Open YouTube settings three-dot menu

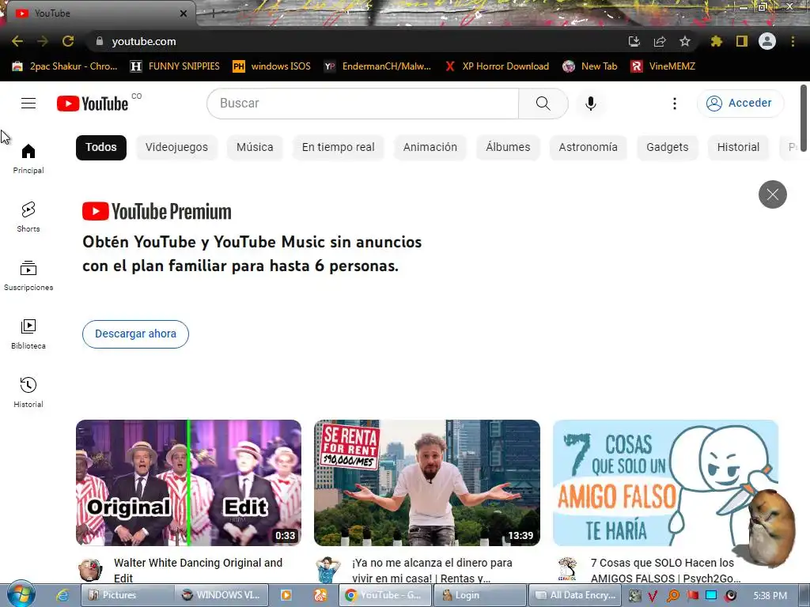[674, 104]
